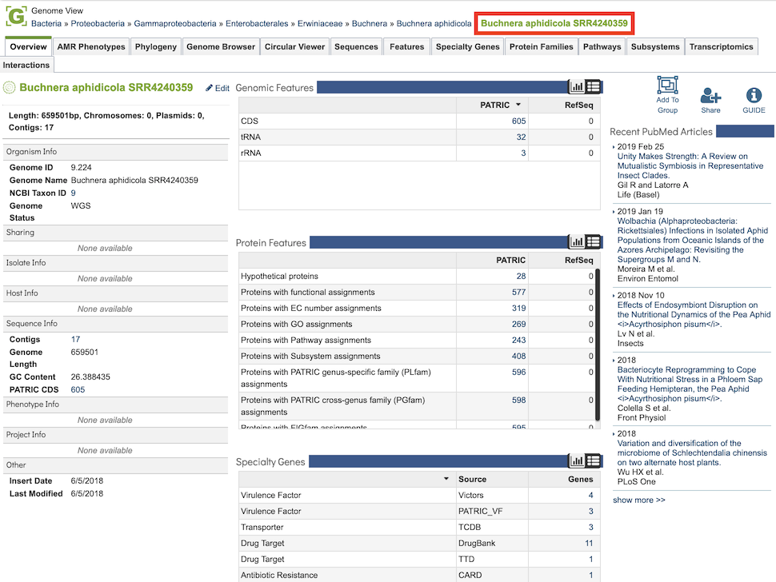Screen dimensions: 776x582
Task: Switch to the Transcriptomics tab
Action: [721, 46]
